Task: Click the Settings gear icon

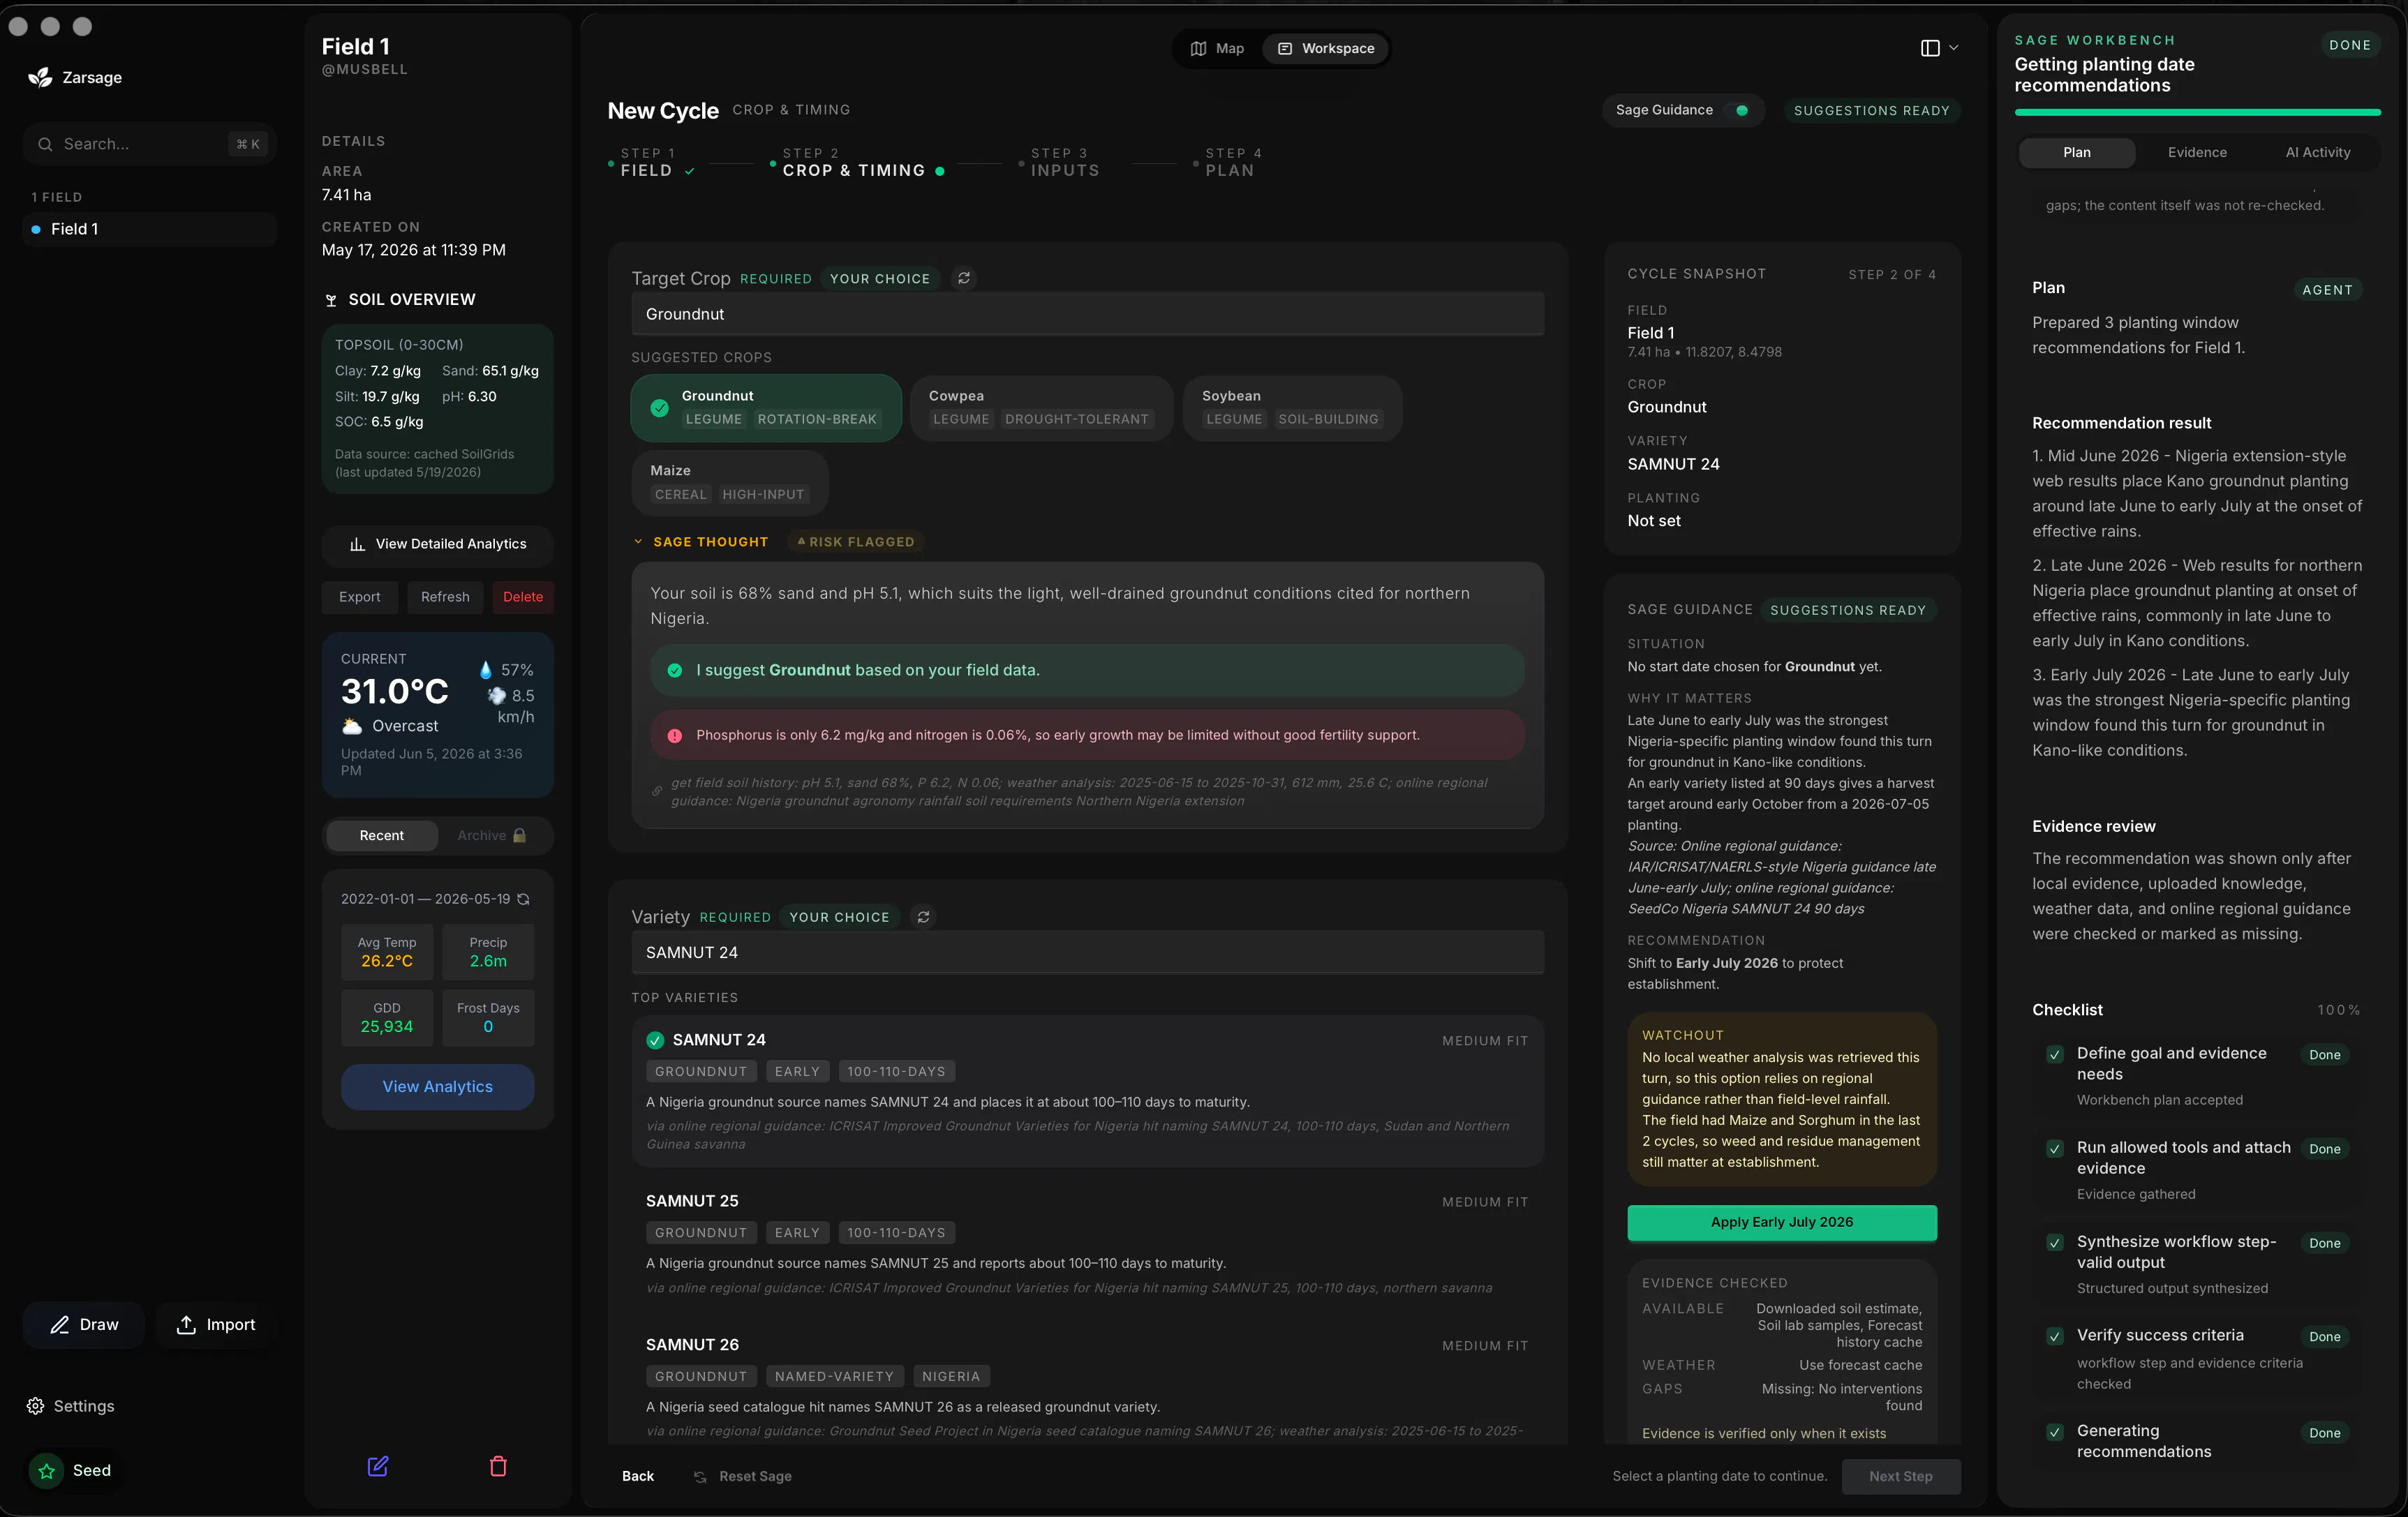Action: pyautogui.click(x=35, y=1406)
